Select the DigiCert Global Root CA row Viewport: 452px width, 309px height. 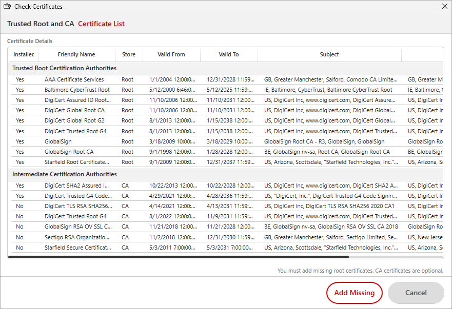(227, 110)
